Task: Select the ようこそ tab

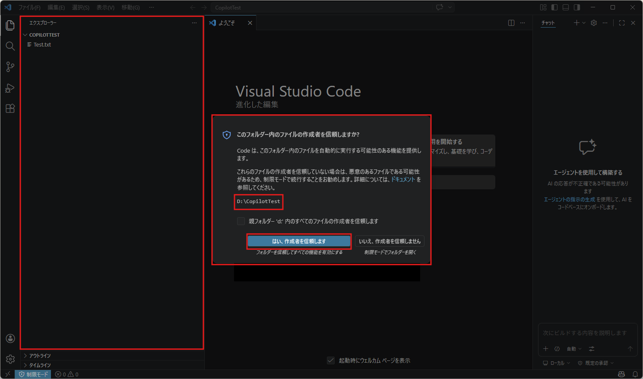Action: click(x=226, y=23)
